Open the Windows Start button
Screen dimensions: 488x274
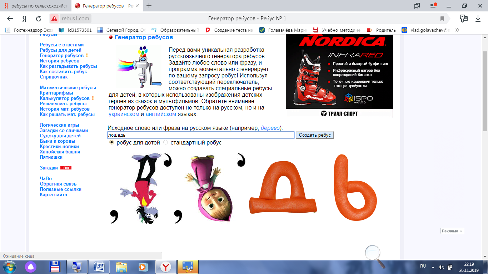10,267
